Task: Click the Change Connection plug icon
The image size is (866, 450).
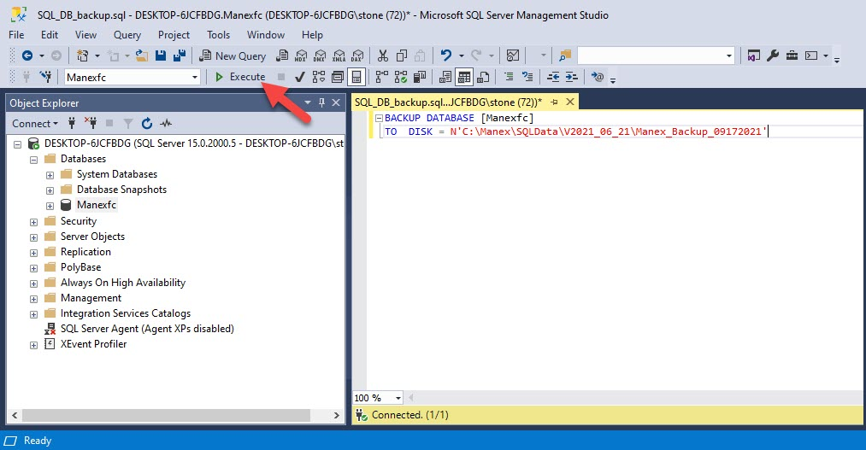Action: (x=46, y=77)
